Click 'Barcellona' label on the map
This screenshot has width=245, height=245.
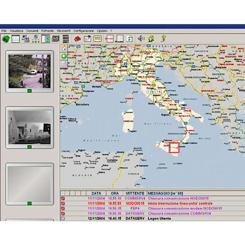click(82, 104)
